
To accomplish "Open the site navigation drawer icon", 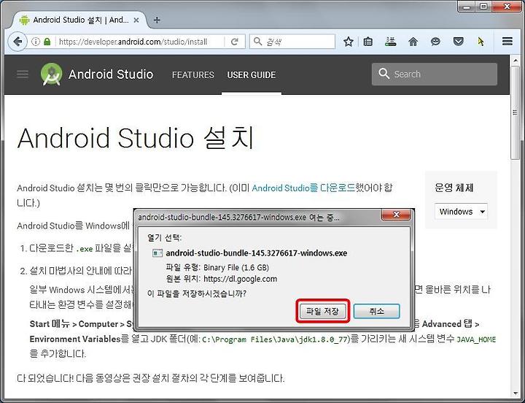I will (23, 74).
